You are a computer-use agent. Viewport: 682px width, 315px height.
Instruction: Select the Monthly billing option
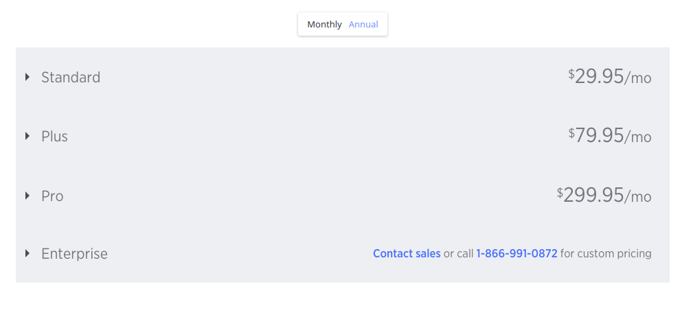coord(324,25)
